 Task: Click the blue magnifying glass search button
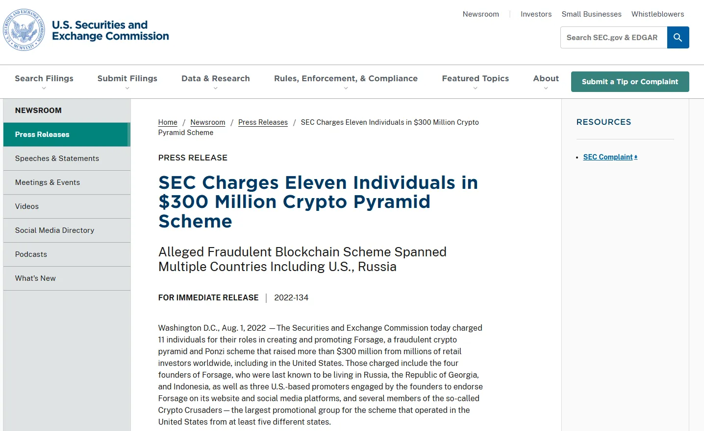click(678, 38)
